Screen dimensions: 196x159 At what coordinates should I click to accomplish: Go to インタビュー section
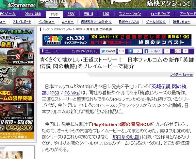(46, 22)
